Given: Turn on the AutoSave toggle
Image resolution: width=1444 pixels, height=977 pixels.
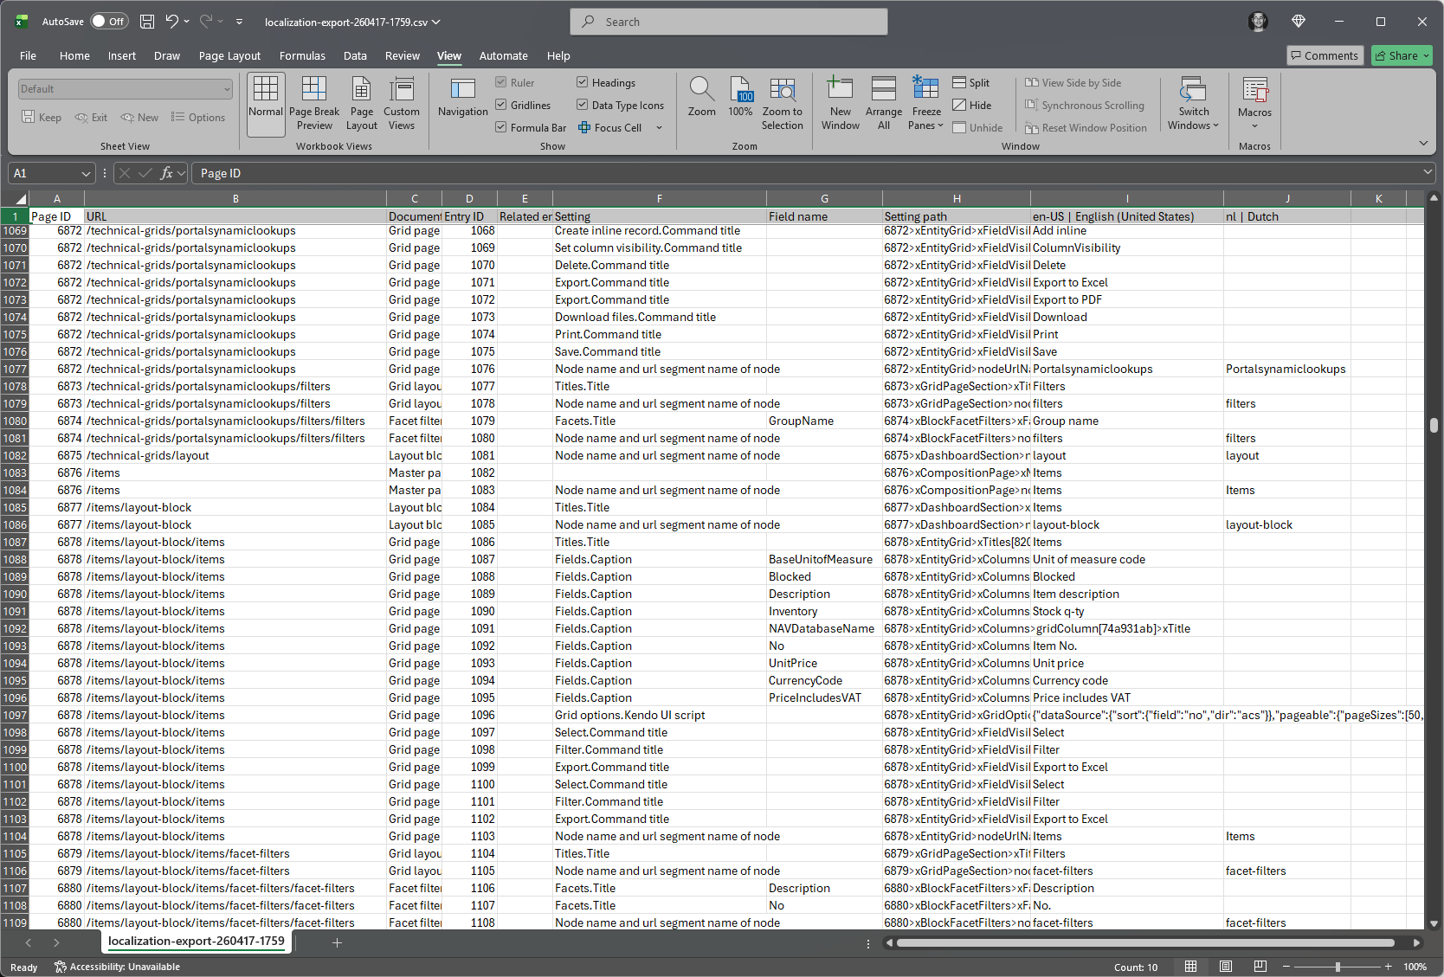Looking at the screenshot, I should coord(109,22).
